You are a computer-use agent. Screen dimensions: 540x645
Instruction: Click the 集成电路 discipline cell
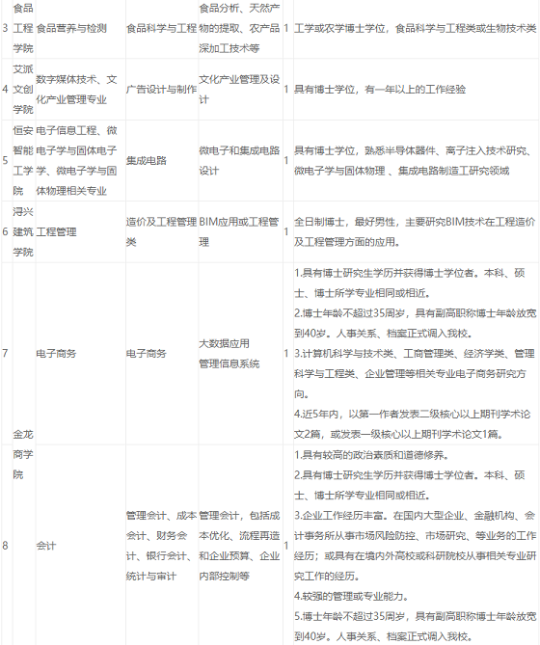(147, 160)
